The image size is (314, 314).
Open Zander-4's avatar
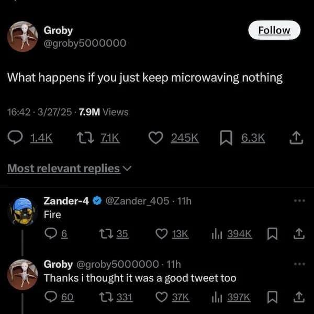tap(22, 211)
